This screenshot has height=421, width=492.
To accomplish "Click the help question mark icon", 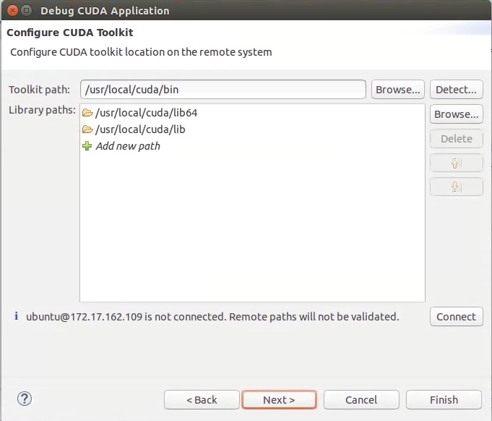I will point(25,399).
